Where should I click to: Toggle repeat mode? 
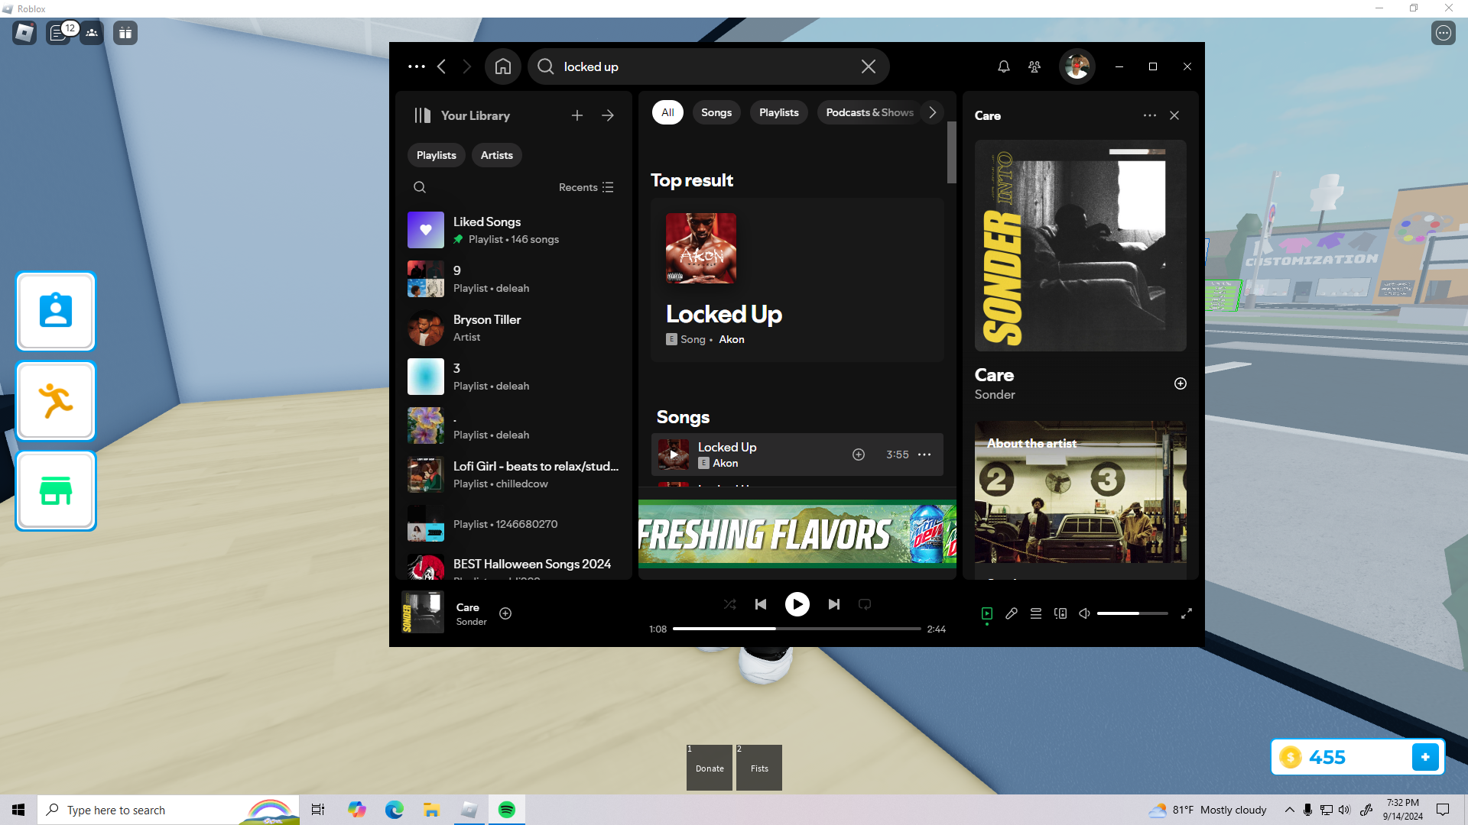tap(865, 604)
